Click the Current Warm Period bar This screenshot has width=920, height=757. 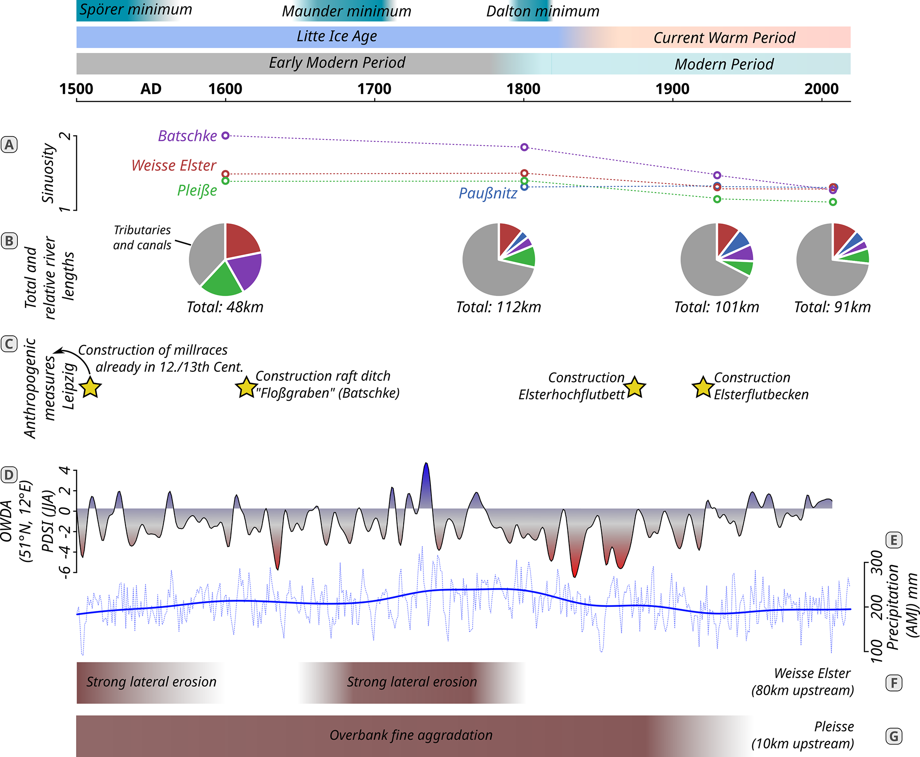pos(724,37)
